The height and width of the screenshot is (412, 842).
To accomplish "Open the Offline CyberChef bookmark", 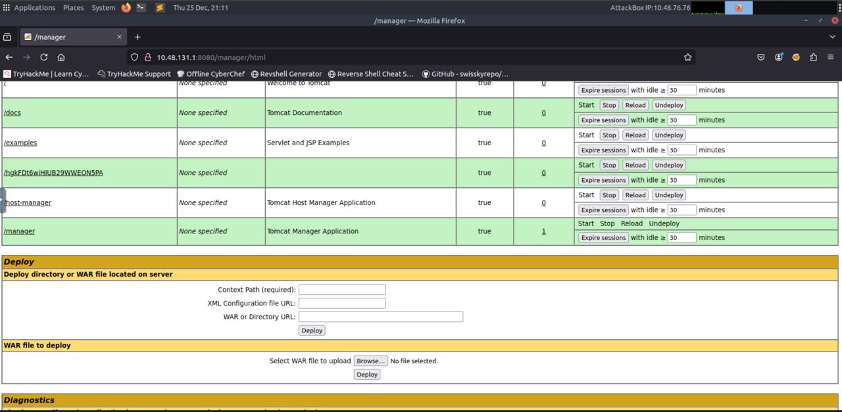I will [210, 74].
